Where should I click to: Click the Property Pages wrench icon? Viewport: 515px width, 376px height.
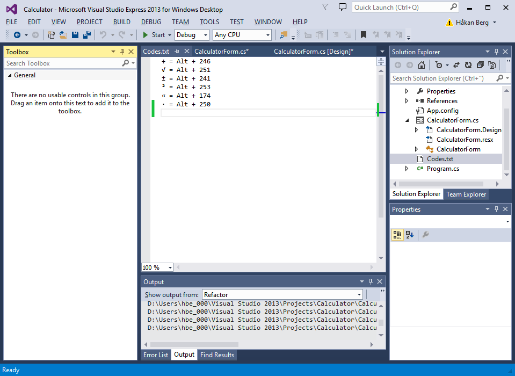[425, 235]
